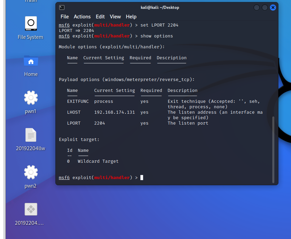The height and width of the screenshot is (239, 291).
Task: Click the terminal icon in the title bar
Action: 62,7
